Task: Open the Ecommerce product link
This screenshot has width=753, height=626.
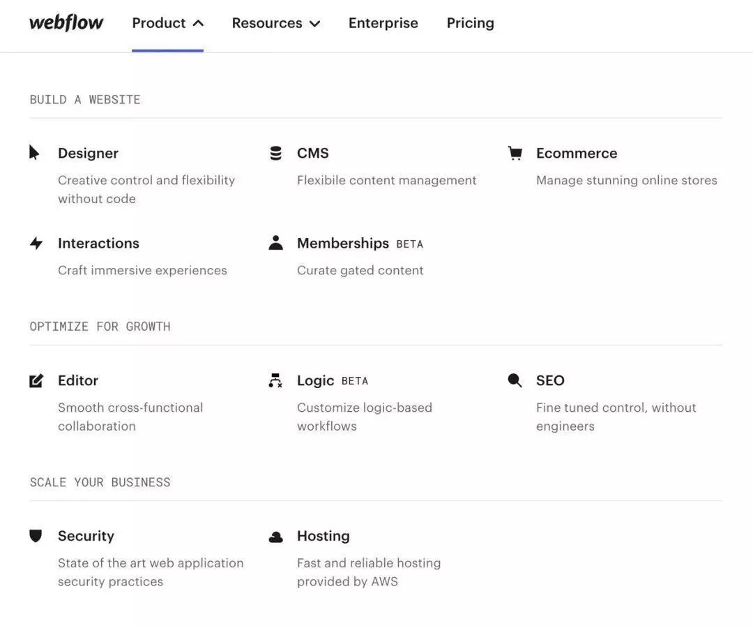Action: coord(577,153)
